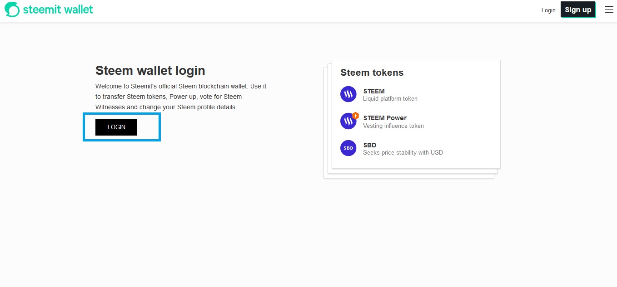Screen dimensions: 617x287
Task: Click the steemit wallet logo icon
Action: pyautogui.click(x=12, y=10)
